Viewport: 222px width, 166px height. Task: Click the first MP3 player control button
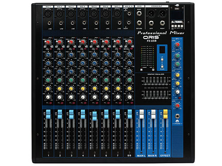click(x=173, y=26)
